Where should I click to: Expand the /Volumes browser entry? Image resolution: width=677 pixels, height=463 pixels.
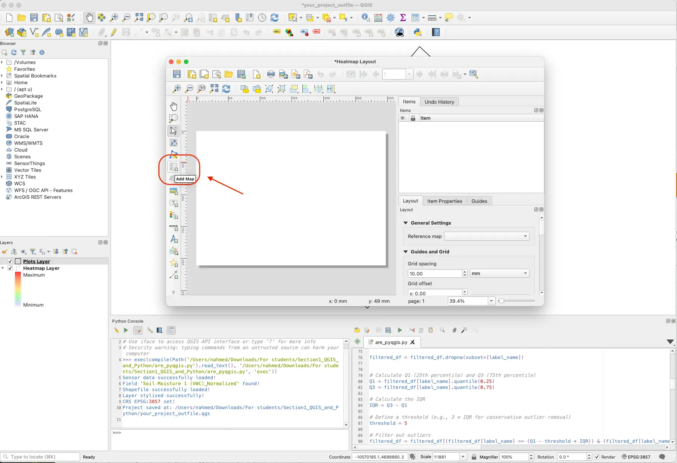(x=2, y=62)
